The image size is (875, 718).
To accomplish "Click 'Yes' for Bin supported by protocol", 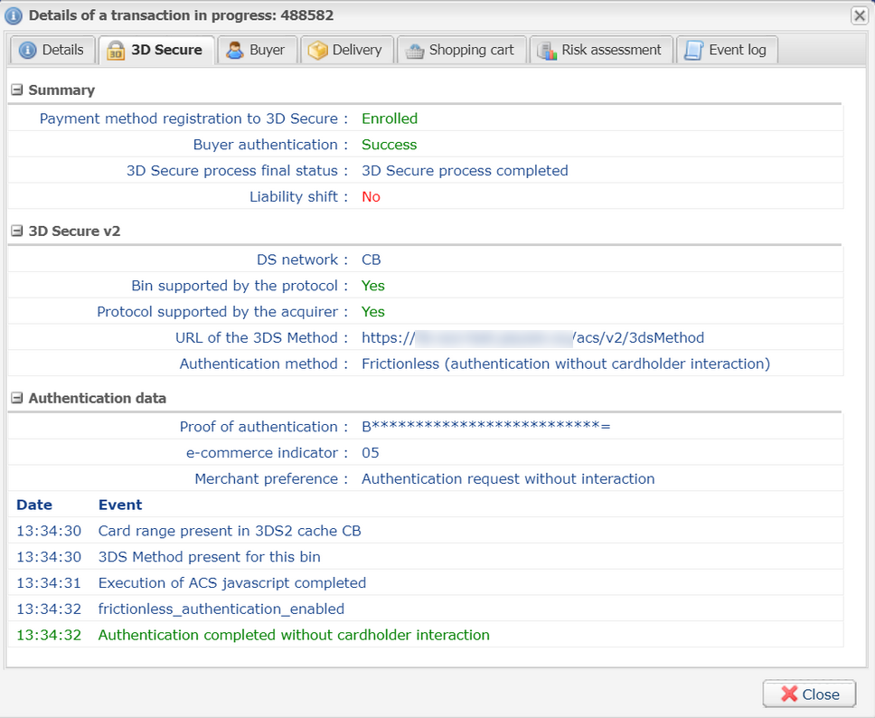I will 372,286.
